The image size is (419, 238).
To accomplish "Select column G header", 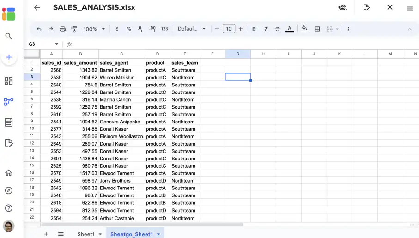I will [x=238, y=54].
